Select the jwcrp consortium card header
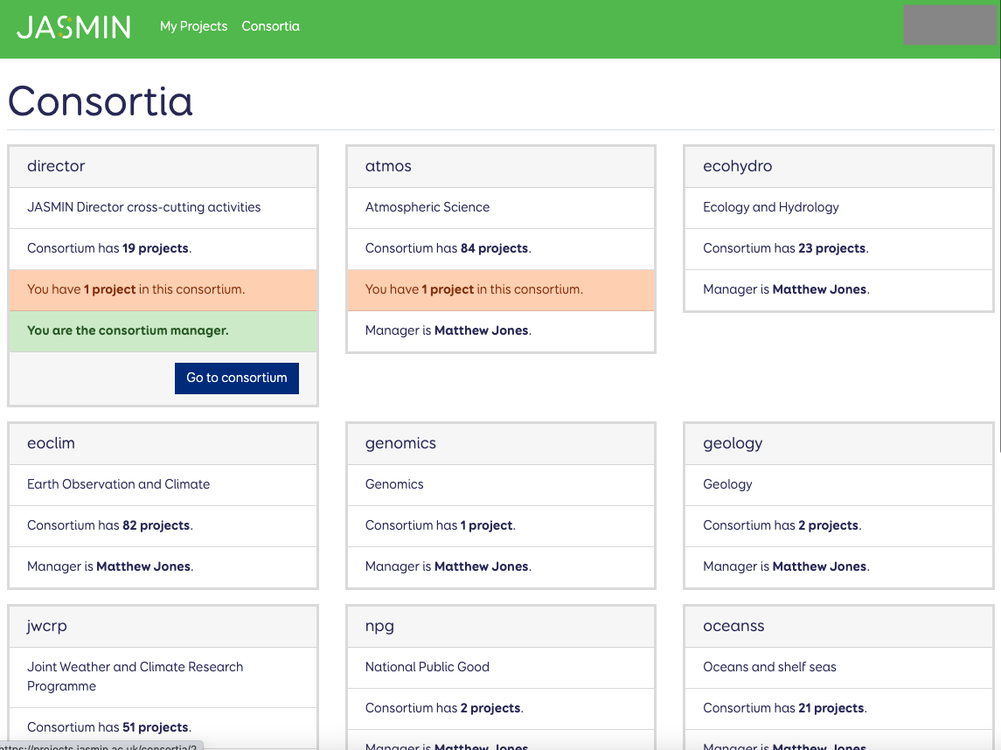 [x=163, y=626]
